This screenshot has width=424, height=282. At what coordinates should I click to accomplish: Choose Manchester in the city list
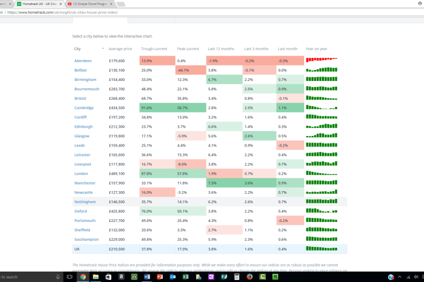tap(86, 183)
